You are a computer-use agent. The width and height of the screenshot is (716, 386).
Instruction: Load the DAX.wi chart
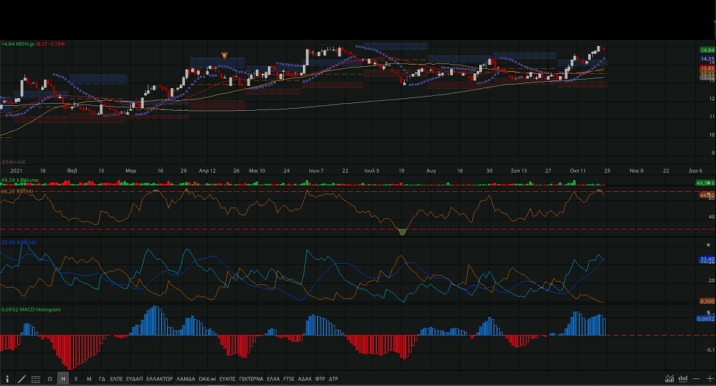tap(207, 379)
